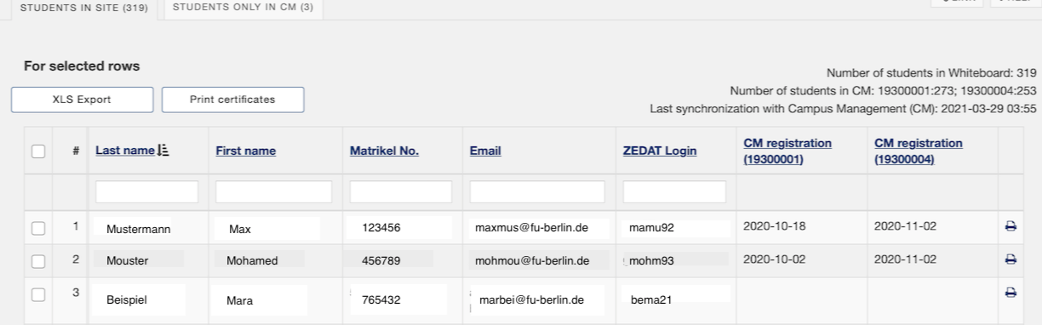The width and height of the screenshot is (1042, 325).
Task: Tick the checkbox for row 2 Mouster
Action: click(x=37, y=260)
